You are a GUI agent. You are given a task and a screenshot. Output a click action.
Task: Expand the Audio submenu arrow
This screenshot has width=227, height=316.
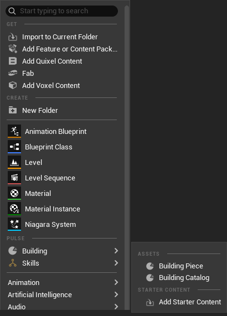(116, 307)
